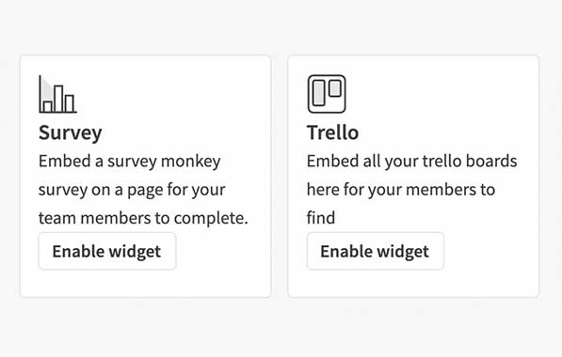Viewport: 562px width, 357px height.
Task: Click 'Embed all your trello boards' text
Action: (411, 161)
